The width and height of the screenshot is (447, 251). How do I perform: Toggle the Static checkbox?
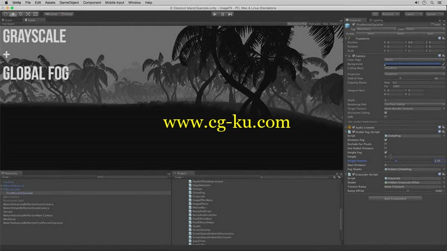pyautogui.click(x=432, y=25)
